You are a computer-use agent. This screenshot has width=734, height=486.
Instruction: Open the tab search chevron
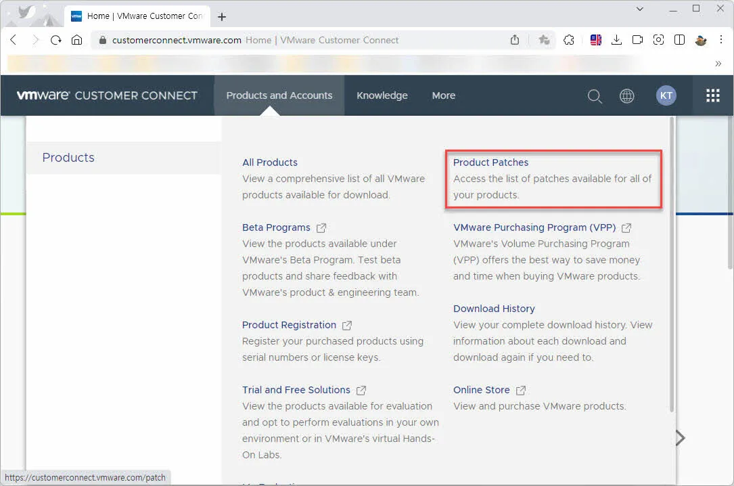[x=639, y=9]
